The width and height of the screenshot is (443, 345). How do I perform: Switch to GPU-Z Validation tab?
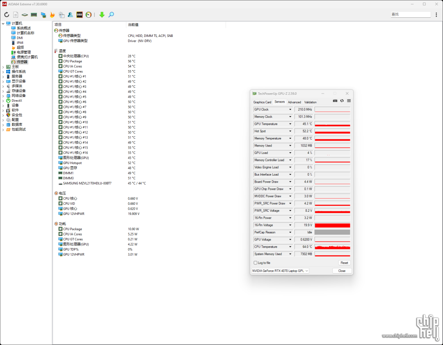pos(310,102)
